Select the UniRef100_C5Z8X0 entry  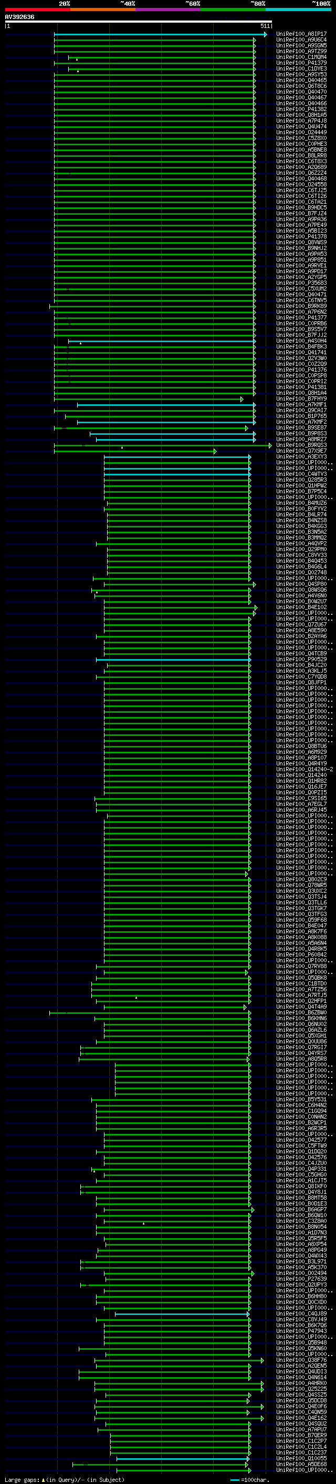301,138
